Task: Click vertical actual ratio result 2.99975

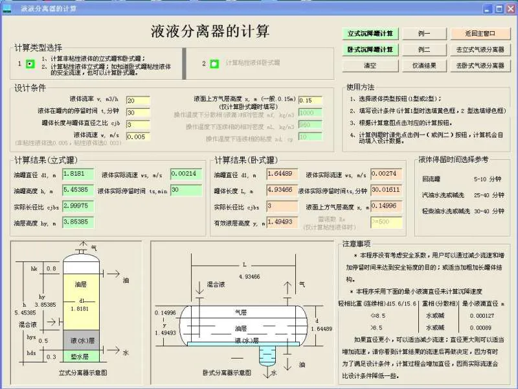Action: coord(78,206)
